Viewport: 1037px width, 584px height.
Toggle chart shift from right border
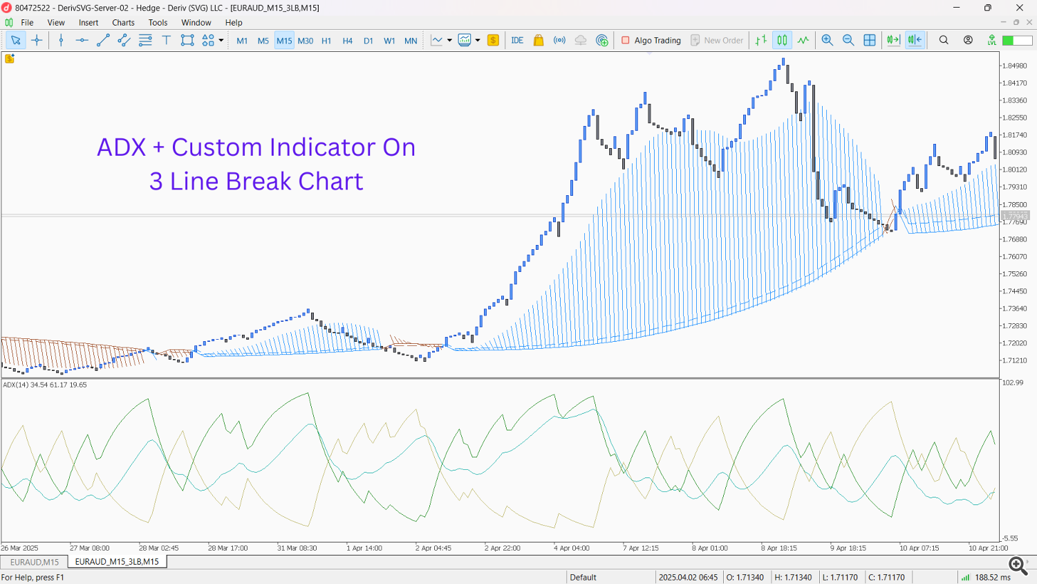tap(915, 40)
